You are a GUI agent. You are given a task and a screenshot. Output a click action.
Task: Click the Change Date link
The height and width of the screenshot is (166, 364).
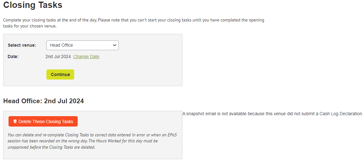tap(86, 57)
